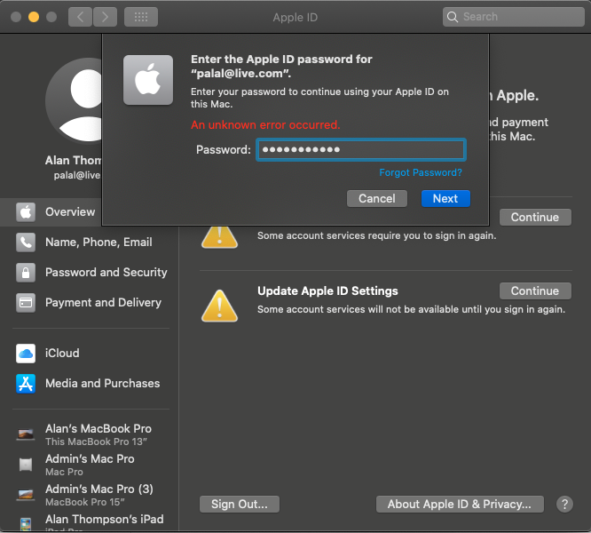Click the yellow minimize window button
This screenshot has height=533, width=591.
(34, 17)
